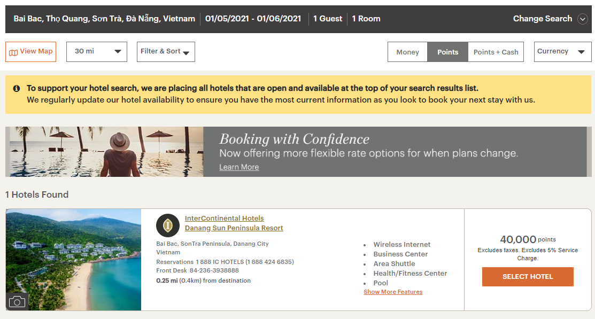Click the 1 Hotels Found heading
The width and height of the screenshot is (595, 319).
click(37, 194)
